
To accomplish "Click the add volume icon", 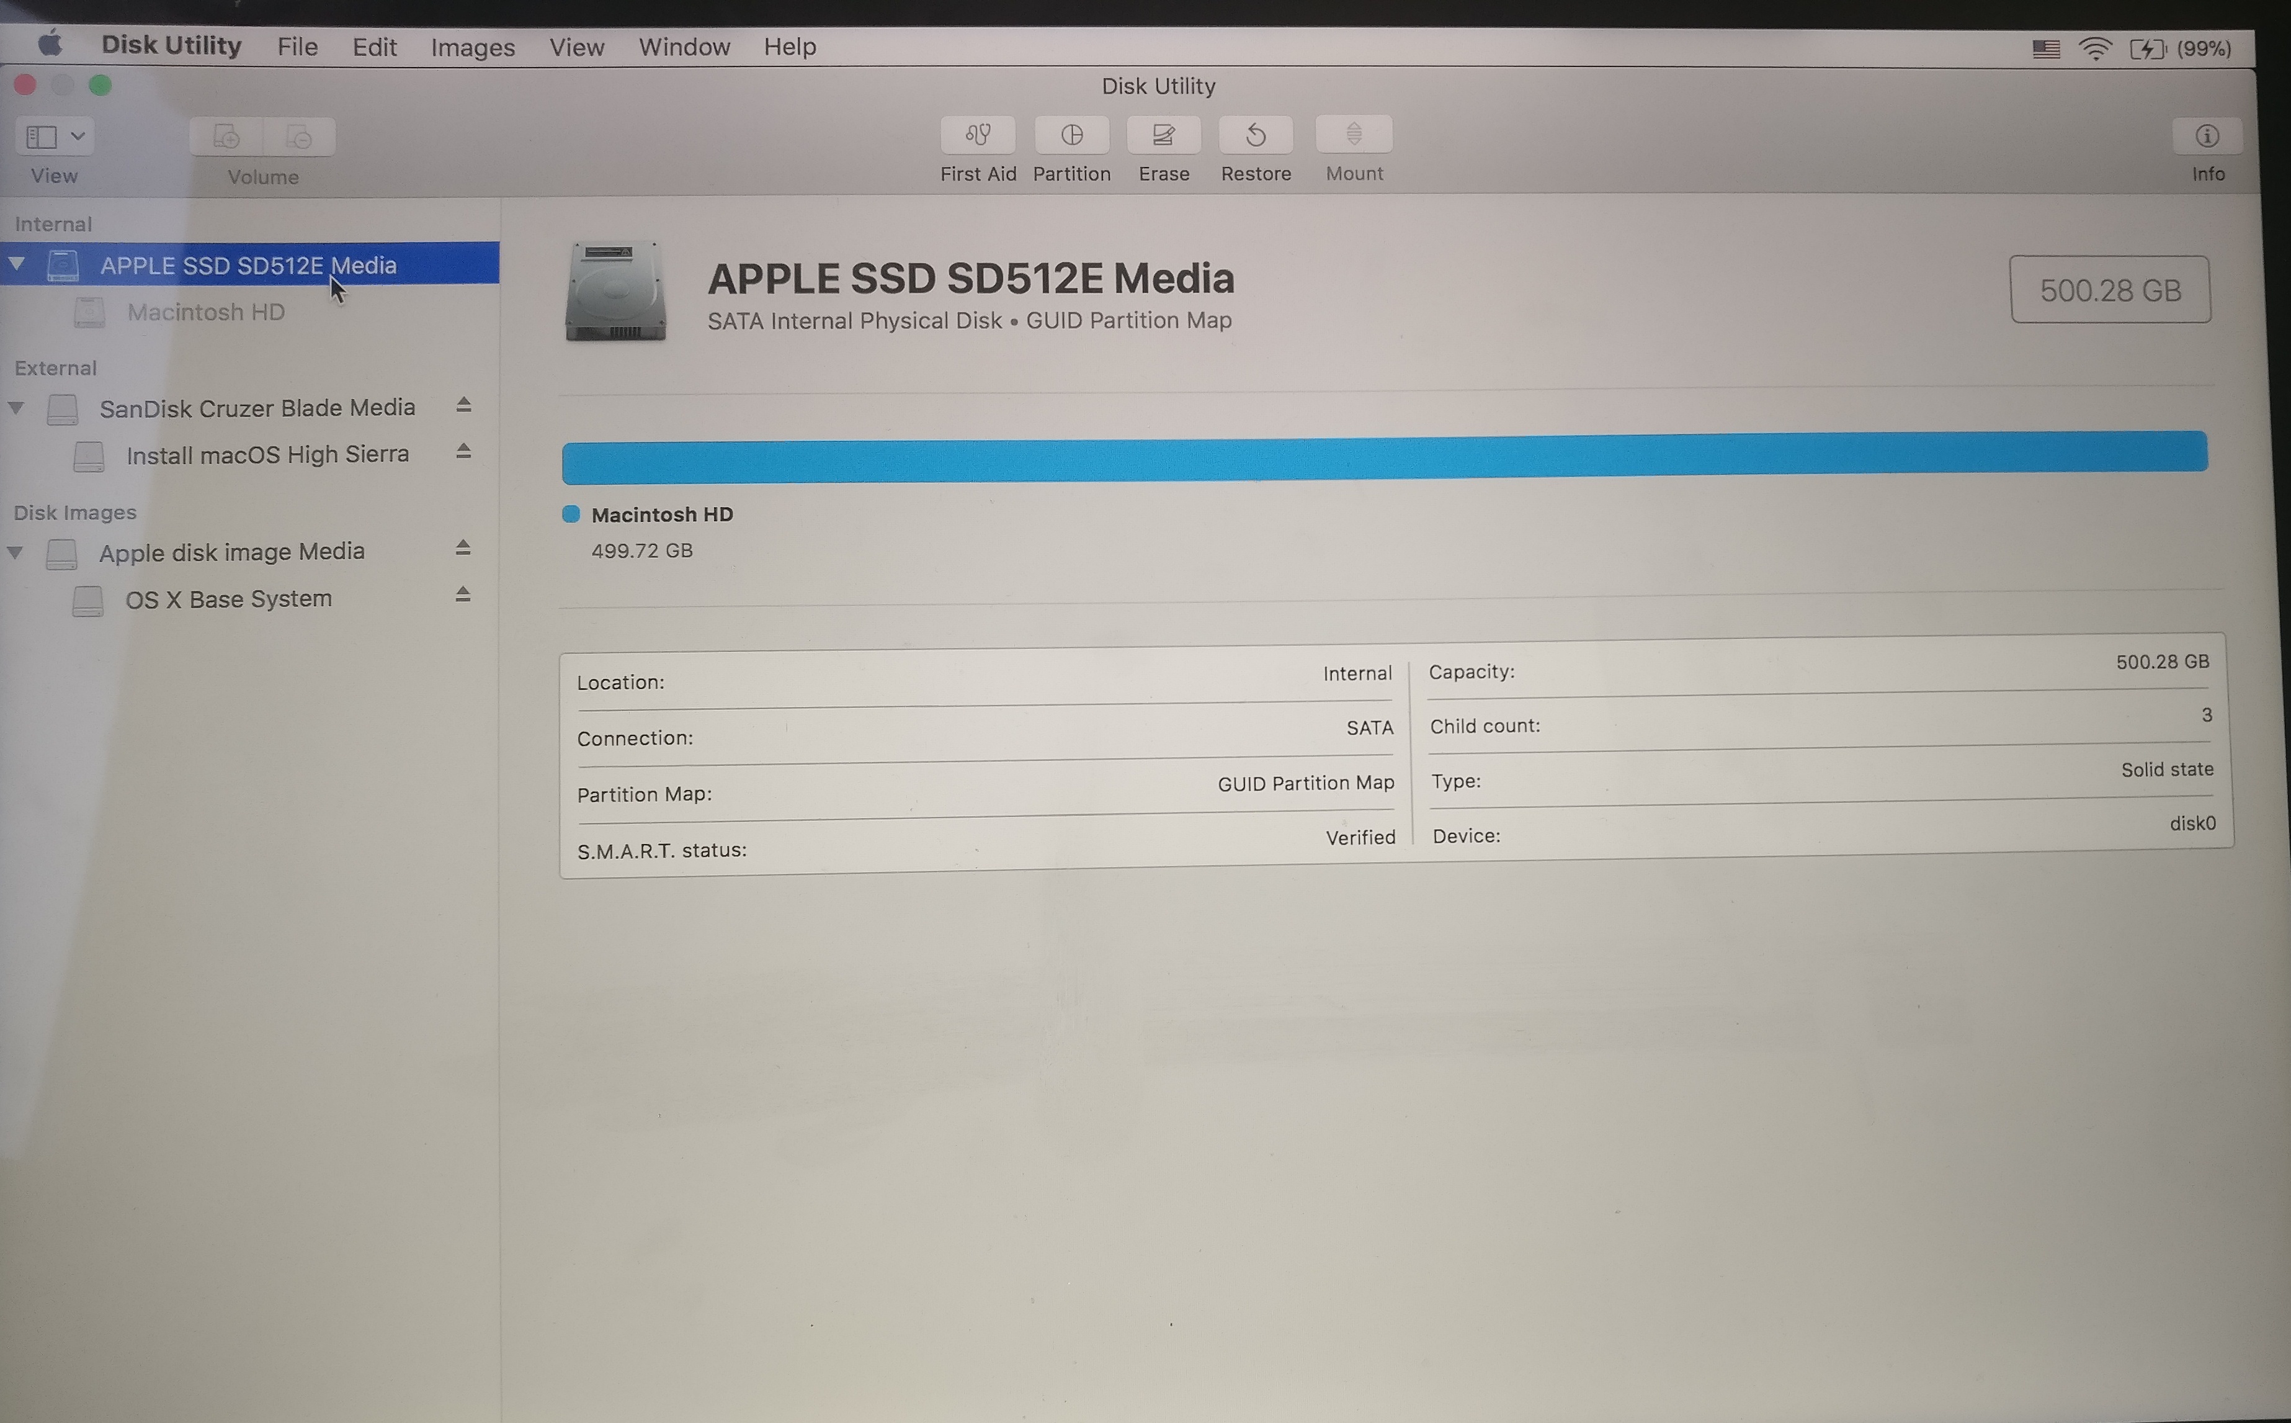I will (x=226, y=137).
